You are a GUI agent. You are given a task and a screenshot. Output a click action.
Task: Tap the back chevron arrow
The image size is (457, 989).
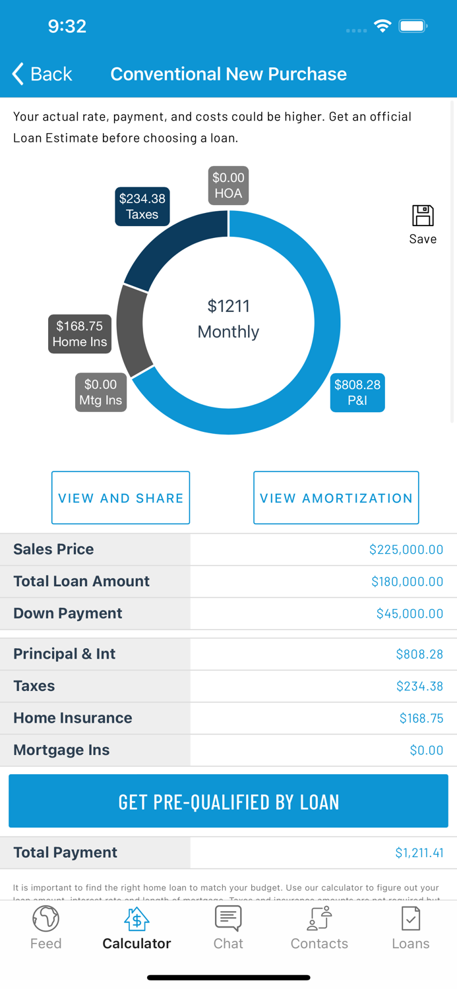click(17, 74)
